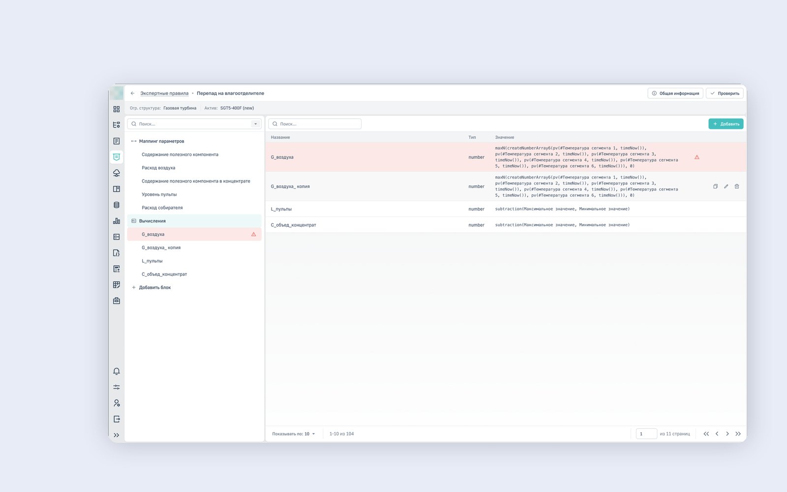Viewport: 787px width, 492px height.
Task: Go to the last page double arrow
Action: [x=738, y=434]
